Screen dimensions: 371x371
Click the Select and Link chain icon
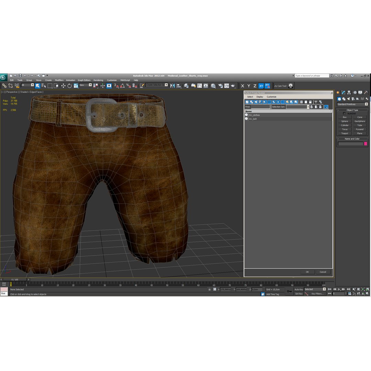[4, 86]
